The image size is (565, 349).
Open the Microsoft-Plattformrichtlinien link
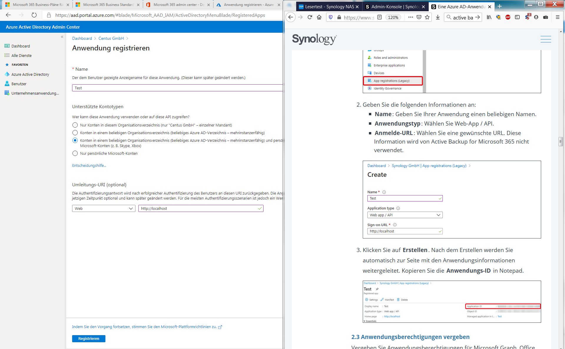pos(147,327)
